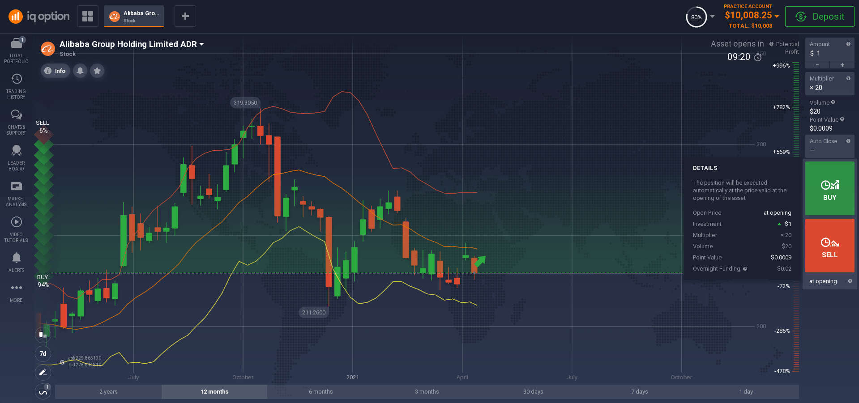Show 'at opening' help question mark
Screen dimensions: 859x403
850,281
